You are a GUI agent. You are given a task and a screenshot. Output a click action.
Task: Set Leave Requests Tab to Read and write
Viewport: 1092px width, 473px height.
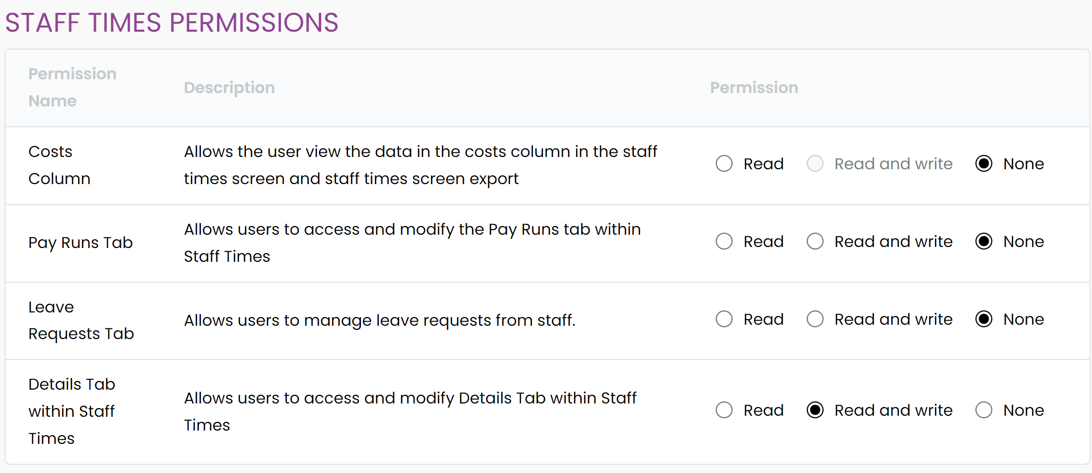coord(815,319)
